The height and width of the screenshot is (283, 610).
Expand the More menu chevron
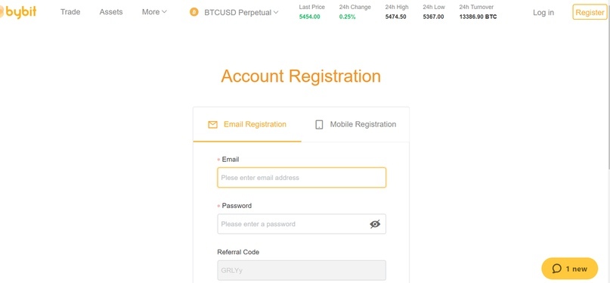(164, 12)
